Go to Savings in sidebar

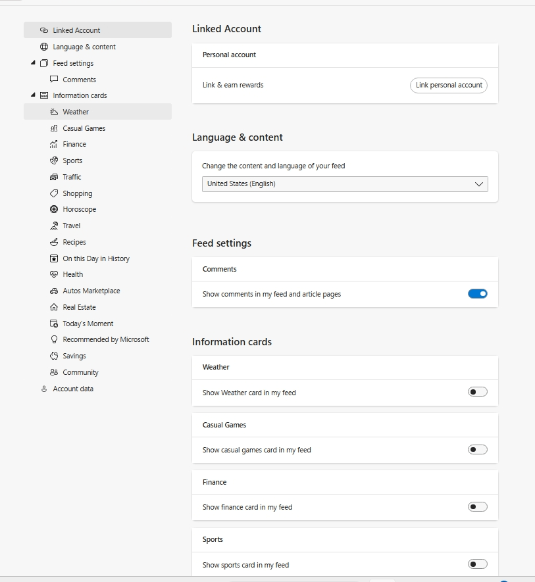(74, 356)
